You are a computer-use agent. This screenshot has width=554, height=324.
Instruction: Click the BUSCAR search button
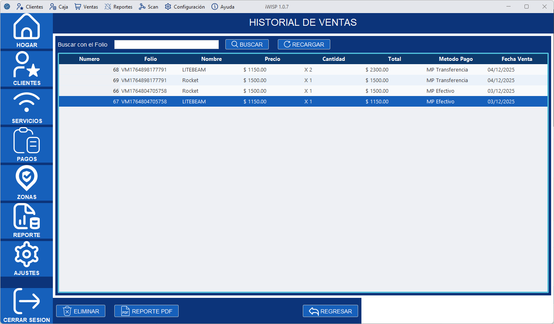click(247, 44)
